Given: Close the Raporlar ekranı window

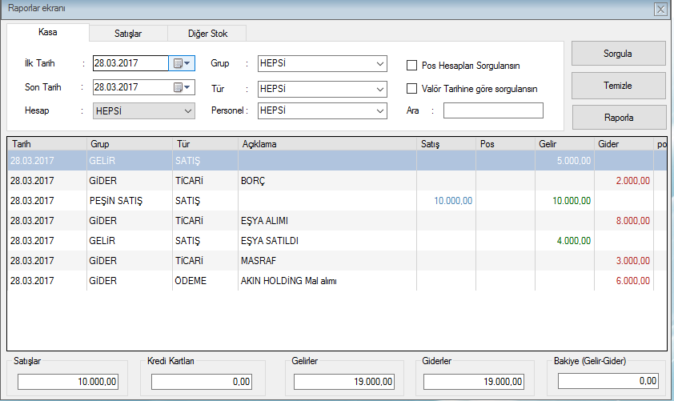Looking at the screenshot, I should [x=660, y=10].
